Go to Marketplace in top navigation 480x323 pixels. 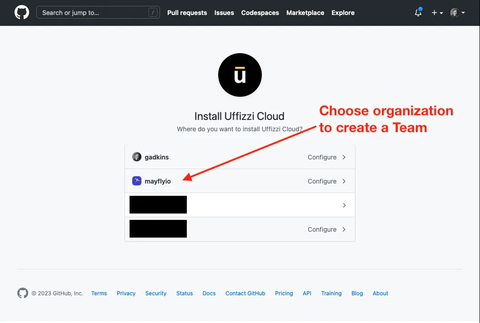point(305,13)
